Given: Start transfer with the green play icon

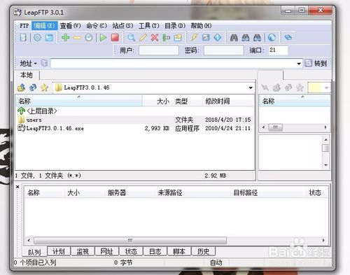Looking at the screenshot, I should 103,37.
